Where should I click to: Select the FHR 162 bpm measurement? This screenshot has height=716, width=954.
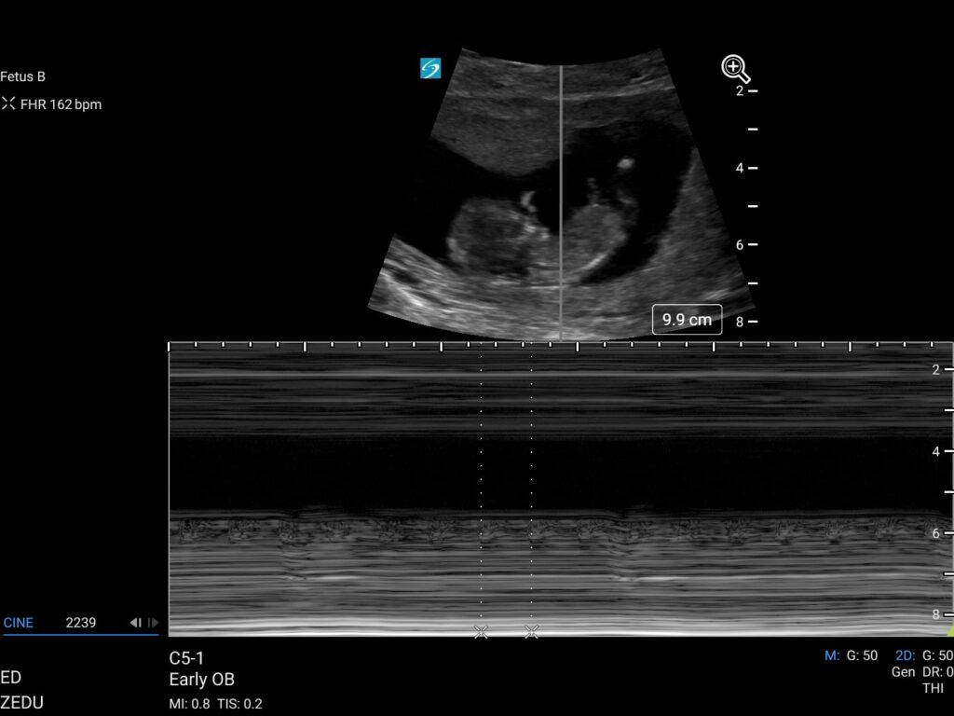click(x=61, y=104)
